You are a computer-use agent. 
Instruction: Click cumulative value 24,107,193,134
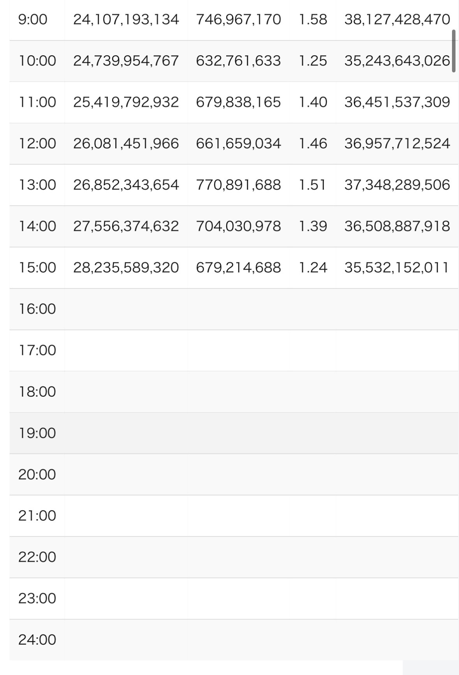(x=126, y=19)
